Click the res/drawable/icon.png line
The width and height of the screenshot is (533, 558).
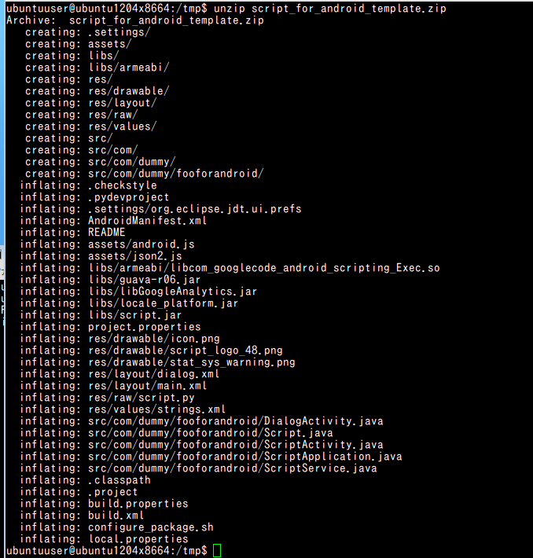pyautogui.click(x=119, y=339)
